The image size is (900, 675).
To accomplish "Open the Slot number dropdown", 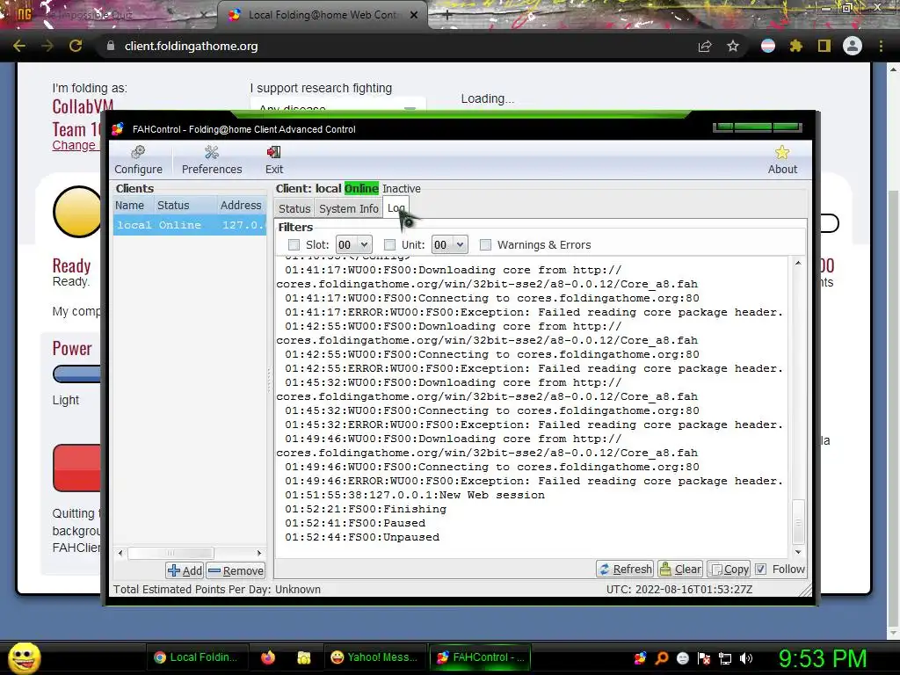I will (x=353, y=245).
